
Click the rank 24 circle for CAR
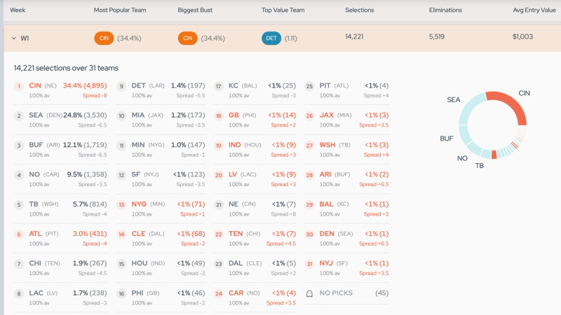pyautogui.click(x=219, y=293)
